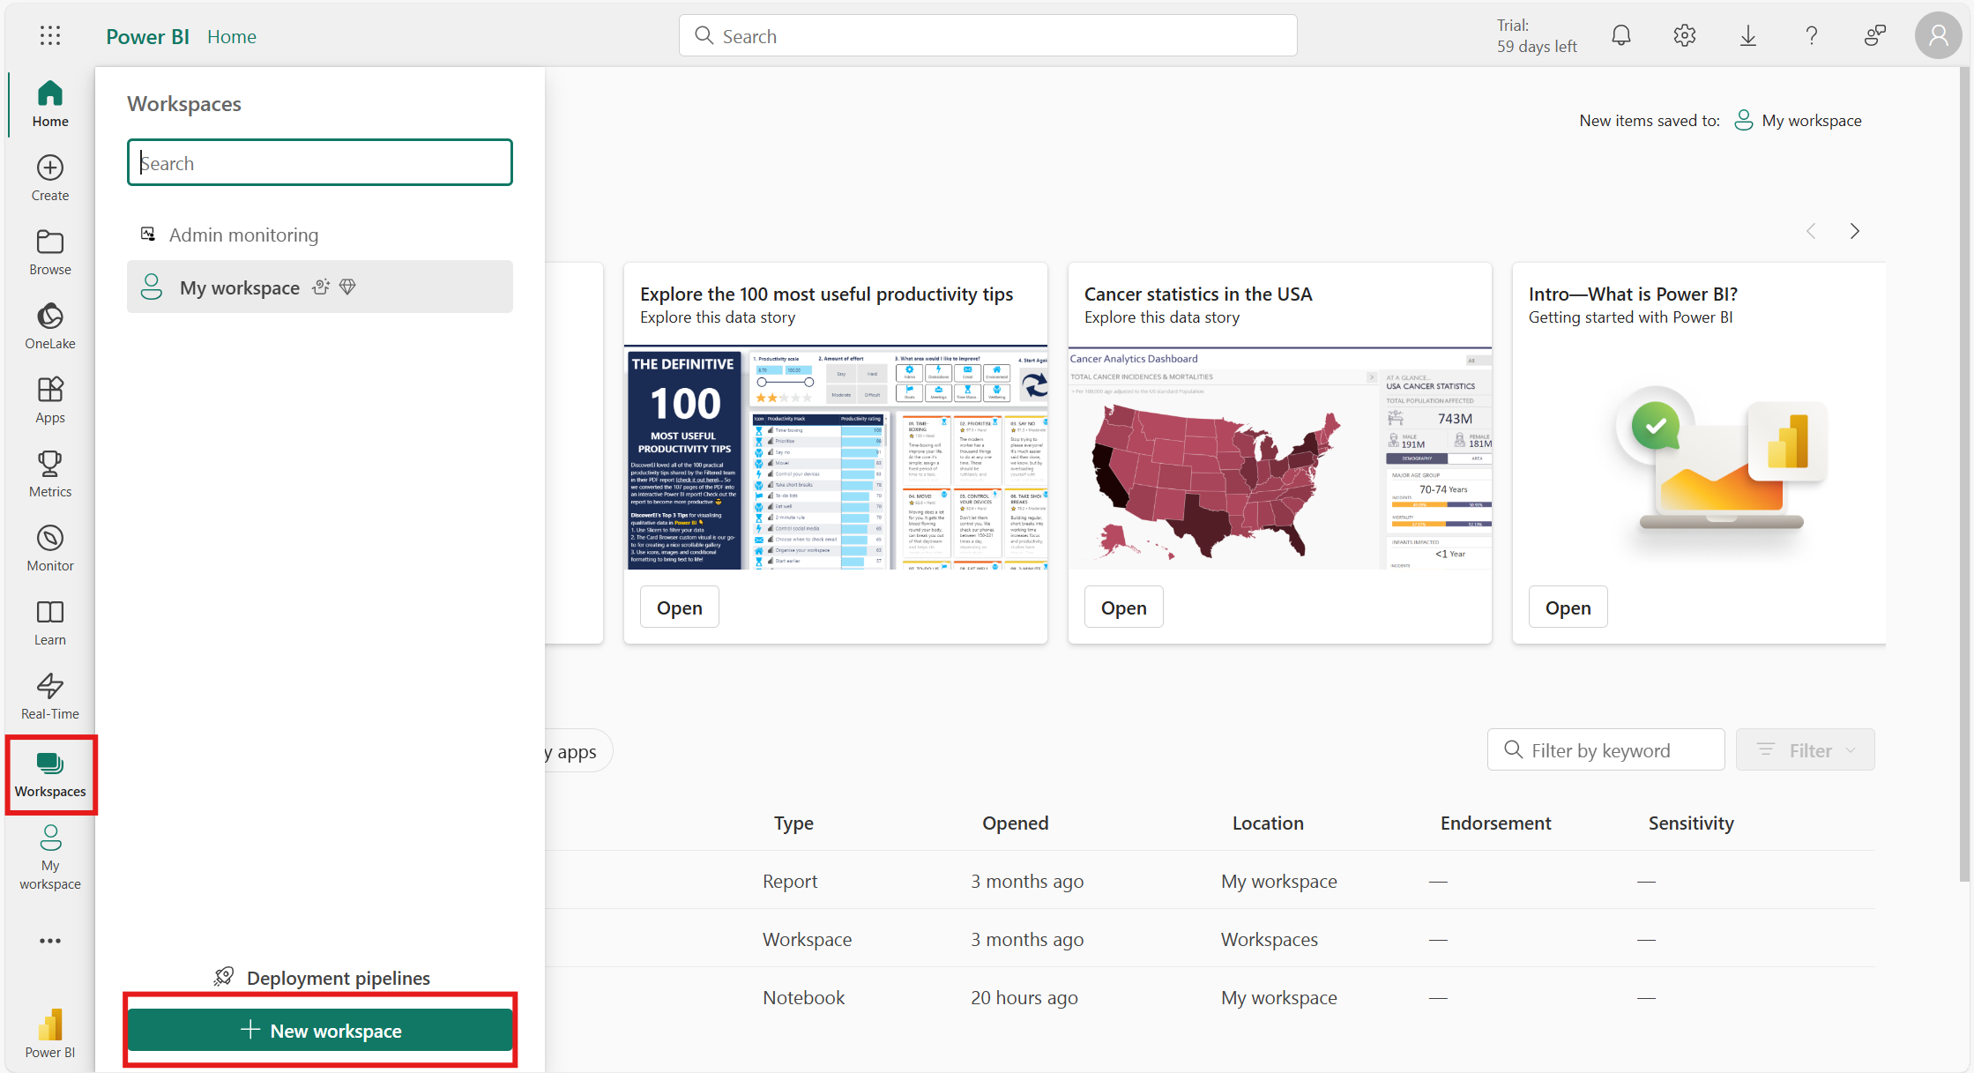Select My workspace in workspaces list
This screenshot has width=1974, height=1073.
(x=240, y=287)
